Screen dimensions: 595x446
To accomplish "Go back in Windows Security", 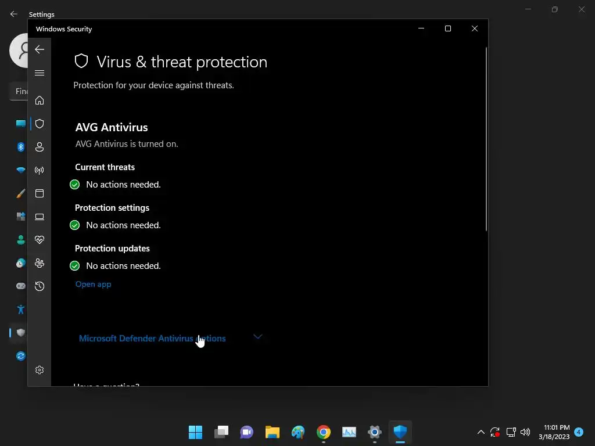I will click(x=40, y=49).
